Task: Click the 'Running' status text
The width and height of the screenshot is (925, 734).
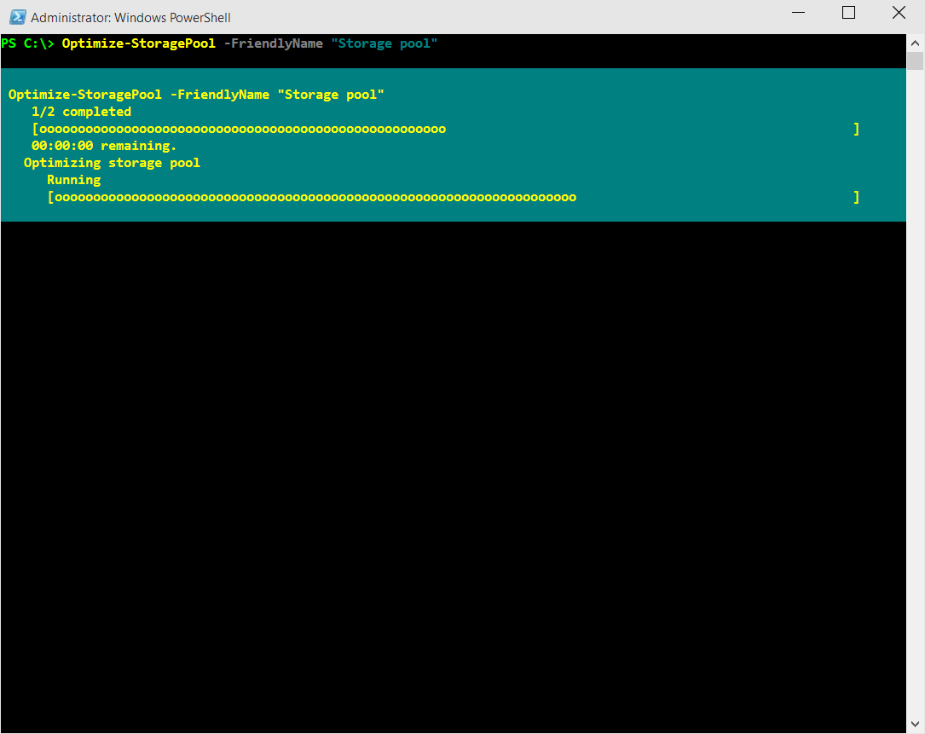Action: tap(73, 180)
